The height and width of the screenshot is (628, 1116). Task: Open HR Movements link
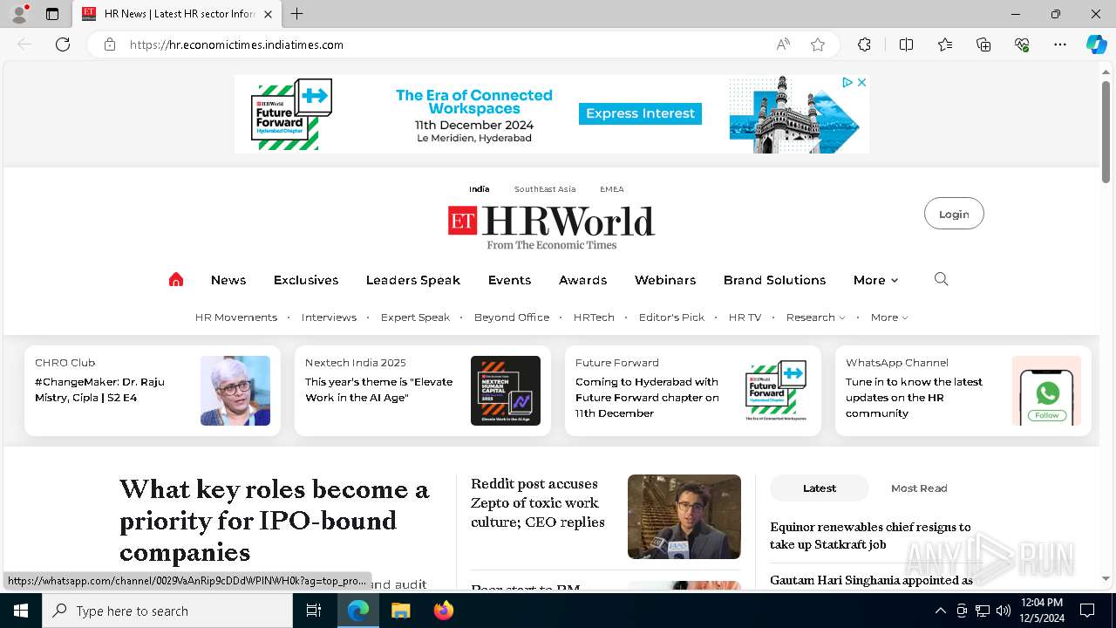pyautogui.click(x=236, y=317)
